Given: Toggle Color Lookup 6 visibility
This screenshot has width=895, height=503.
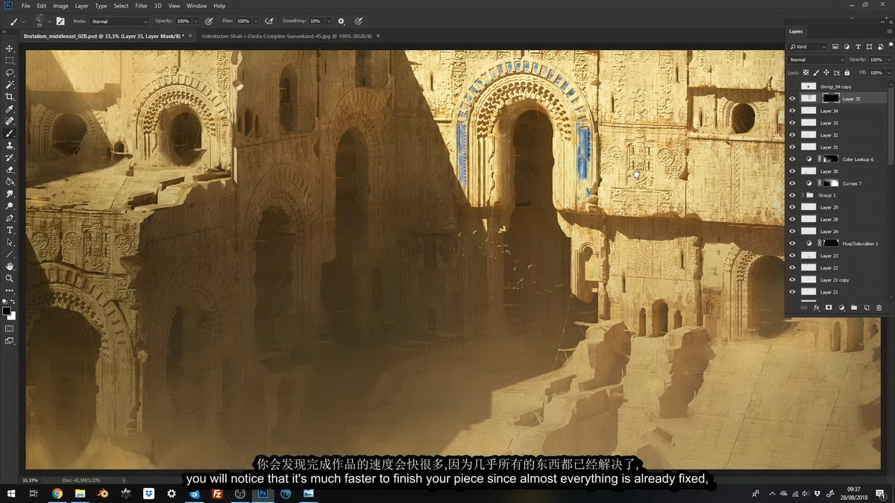Looking at the screenshot, I should (792, 159).
